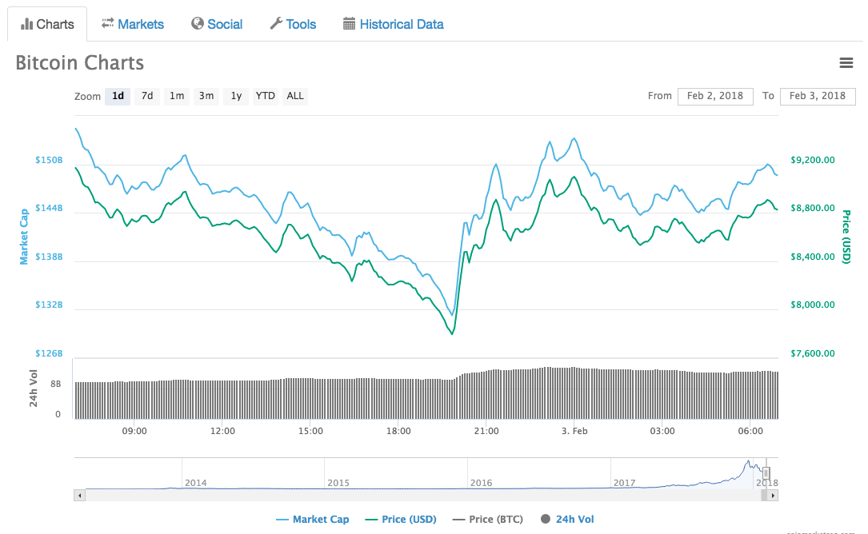Toggle the 24h Vol series in legend

point(567,519)
